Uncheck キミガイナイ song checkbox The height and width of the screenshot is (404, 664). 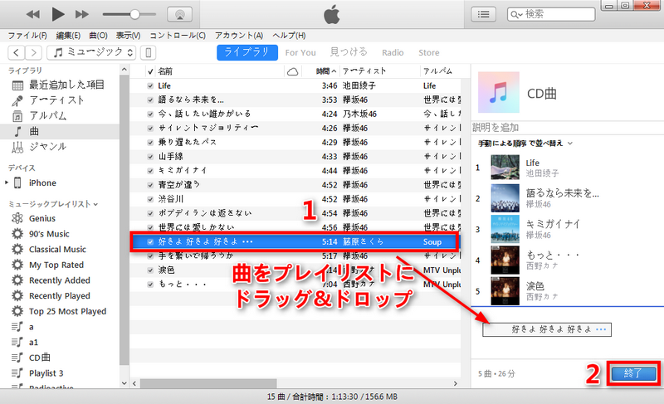point(150,171)
